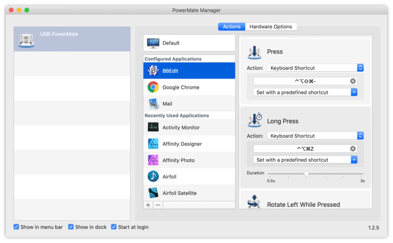Click the Airfoil app icon
The height and width of the screenshot is (243, 393).
153,177
